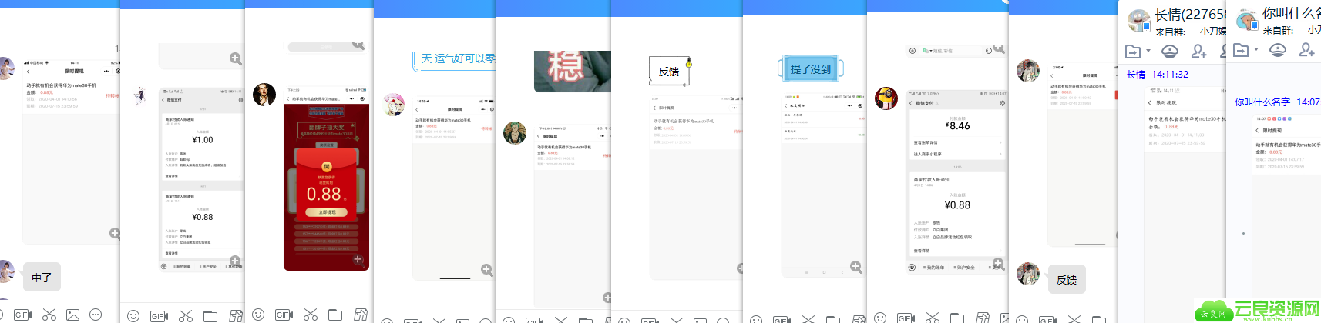The height and width of the screenshot is (323, 1321).
Task: Click the 中了 chat message bubble
Action: pos(42,278)
